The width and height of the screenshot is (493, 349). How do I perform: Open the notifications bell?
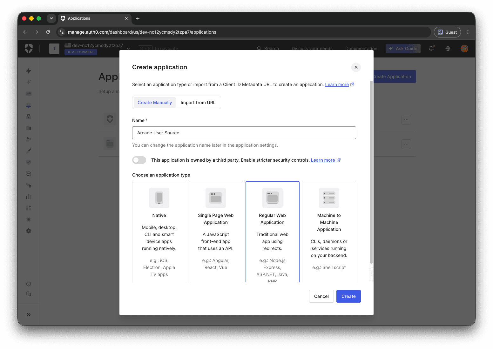[431, 49]
